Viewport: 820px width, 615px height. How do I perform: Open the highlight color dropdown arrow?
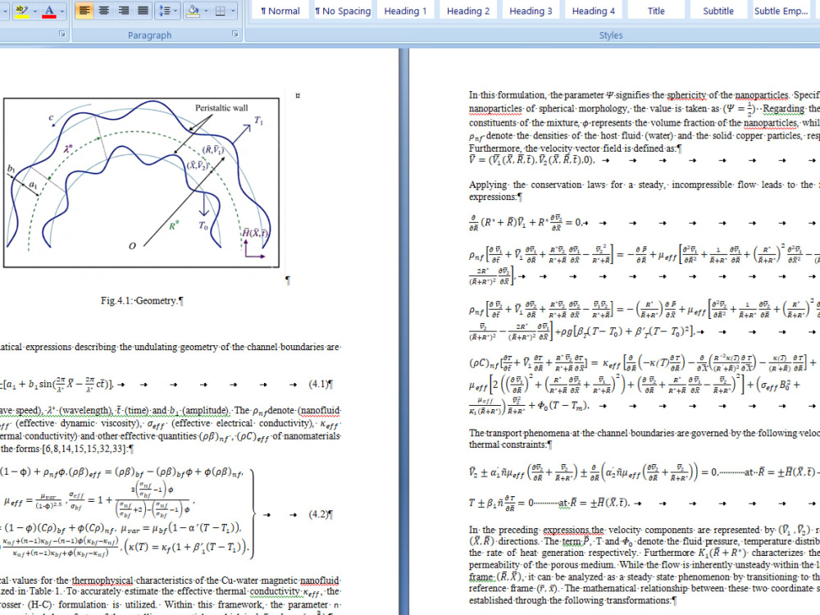point(34,11)
